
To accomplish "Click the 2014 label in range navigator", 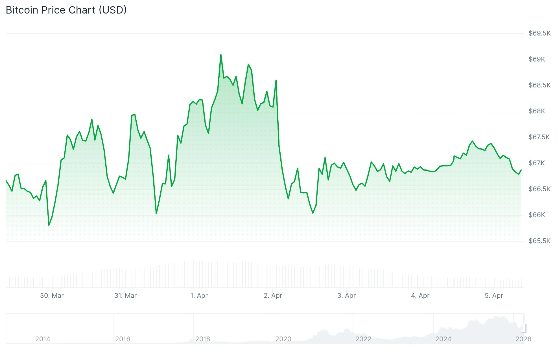I will point(43,339).
